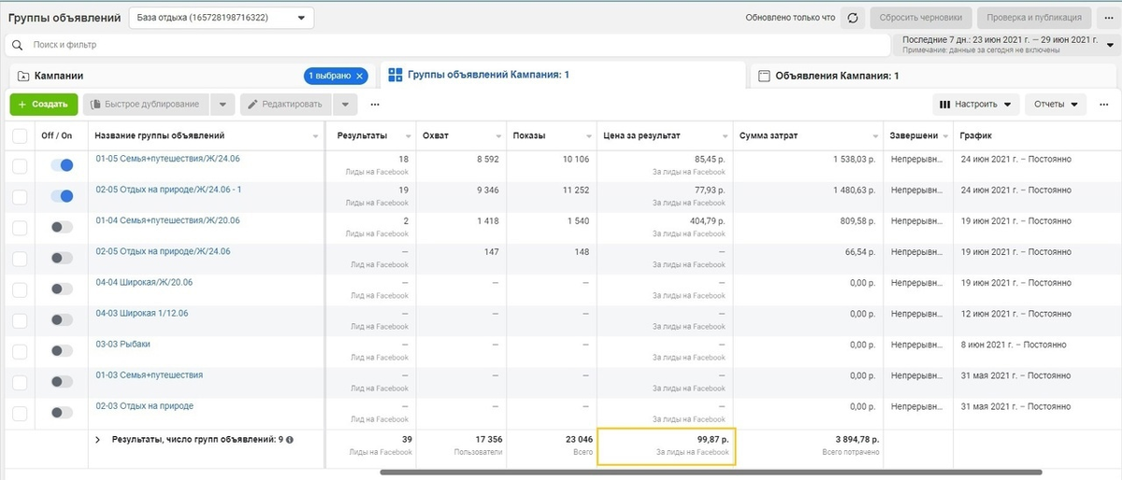Select all rows with header checkbox
Image resolution: width=1122 pixels, height=480 pixels.
pos(20,135)
